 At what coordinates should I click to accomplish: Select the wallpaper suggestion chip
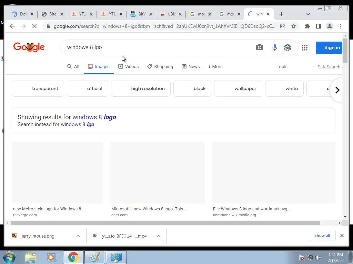click(x=238, y=88)
